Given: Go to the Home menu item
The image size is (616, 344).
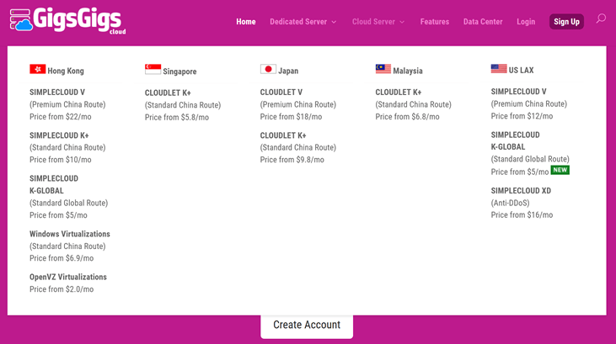Looking at the screenshot, I should click(x=246, y=22).
